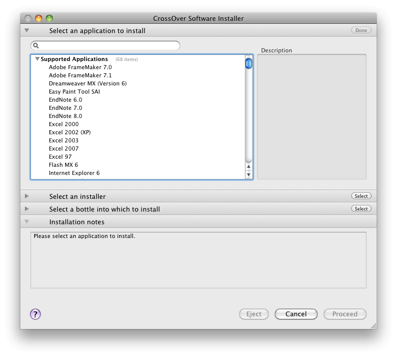Click the Eject button
Image resolution: width=397 pixels, height=357 pixels.
click(253, 314)
